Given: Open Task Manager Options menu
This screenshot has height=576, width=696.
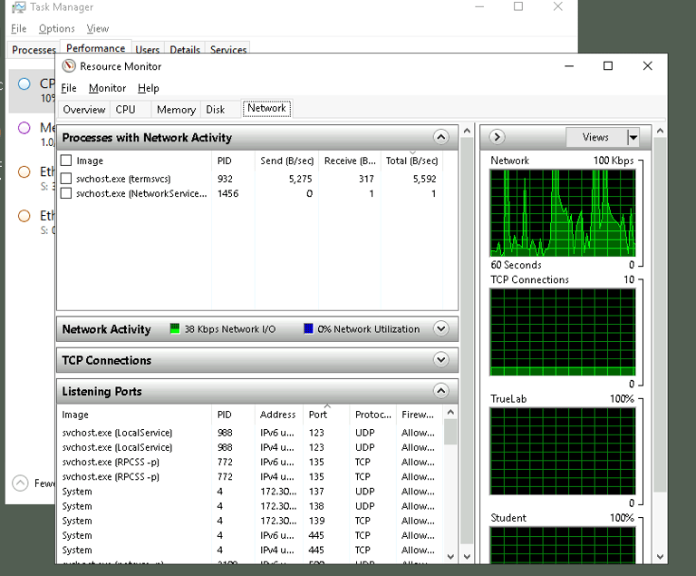Looking at the screenshot, I should point(57,28).
